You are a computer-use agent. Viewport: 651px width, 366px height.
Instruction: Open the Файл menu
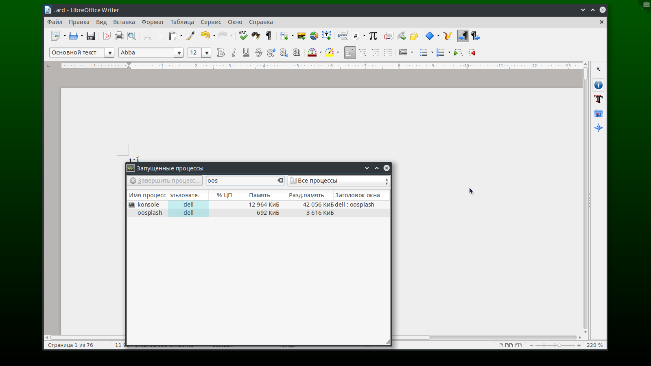[x=55, y=22]
